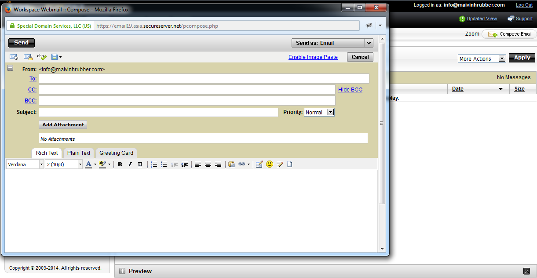Open the hyperlink options dropdown arrow

(x=248, y=165)
